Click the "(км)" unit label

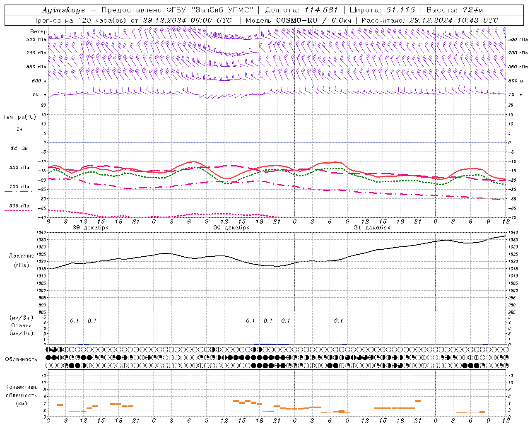coord(21,403)
